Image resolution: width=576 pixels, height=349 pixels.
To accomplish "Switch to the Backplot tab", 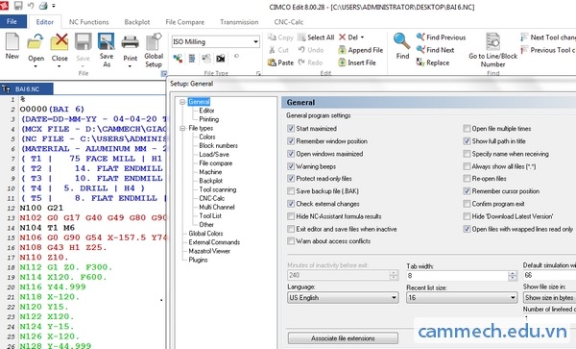I will coord(137,22).
